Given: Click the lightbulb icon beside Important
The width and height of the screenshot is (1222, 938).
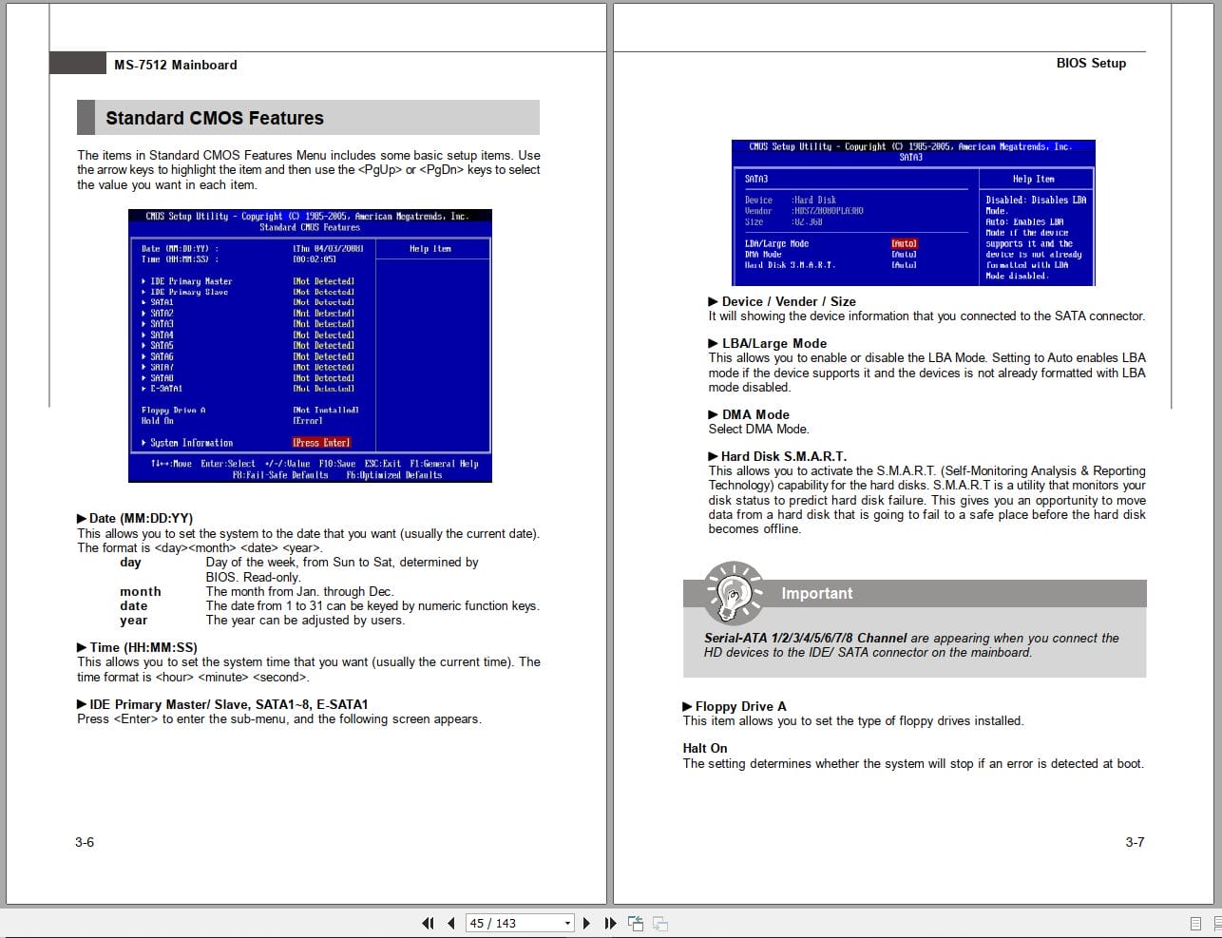Looking at the screenshot, I should pyautogui.click(x=733, y=592).
